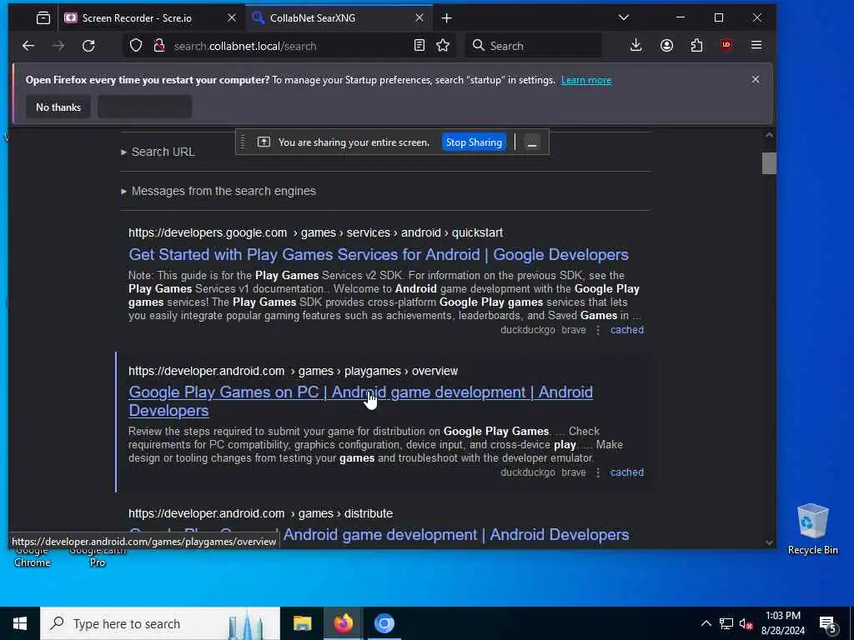The height and width of the screenshot is (640, 854).
Task: Open the taskbar clock and date
Action: (x=782, y=623)
